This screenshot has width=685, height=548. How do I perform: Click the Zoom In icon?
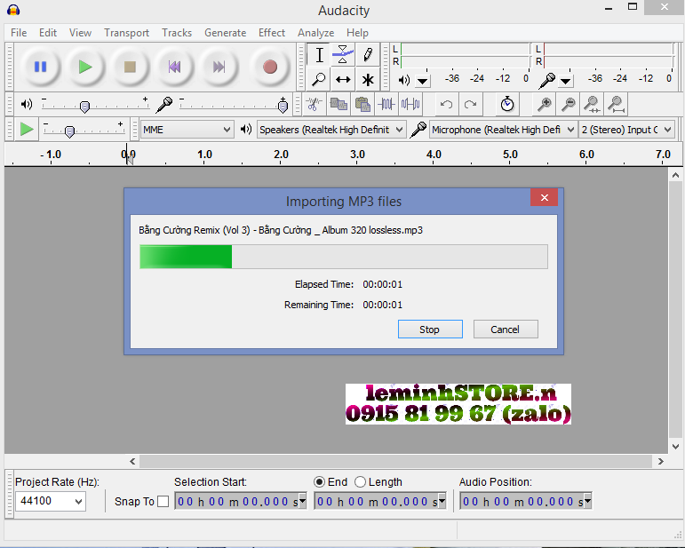click(545, 105)
